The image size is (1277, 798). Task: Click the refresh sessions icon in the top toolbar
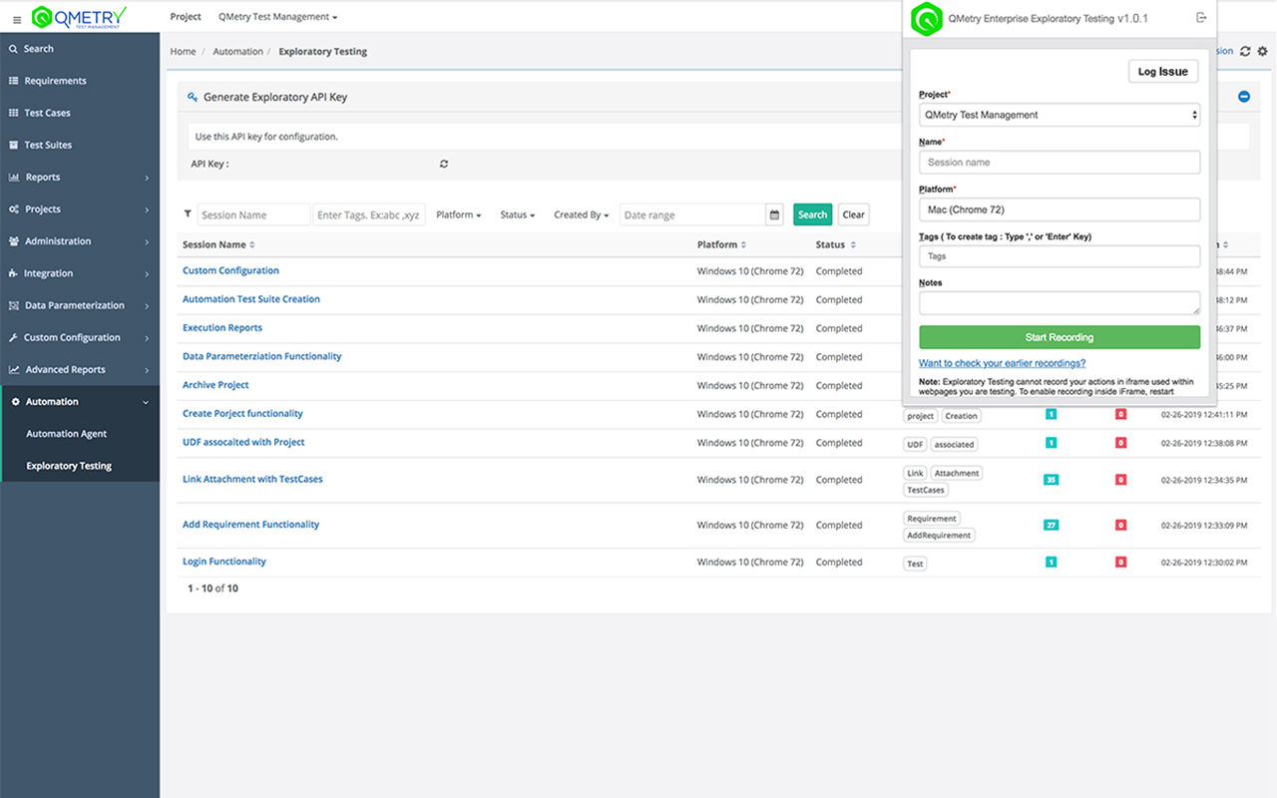[x=1244, y=51]
